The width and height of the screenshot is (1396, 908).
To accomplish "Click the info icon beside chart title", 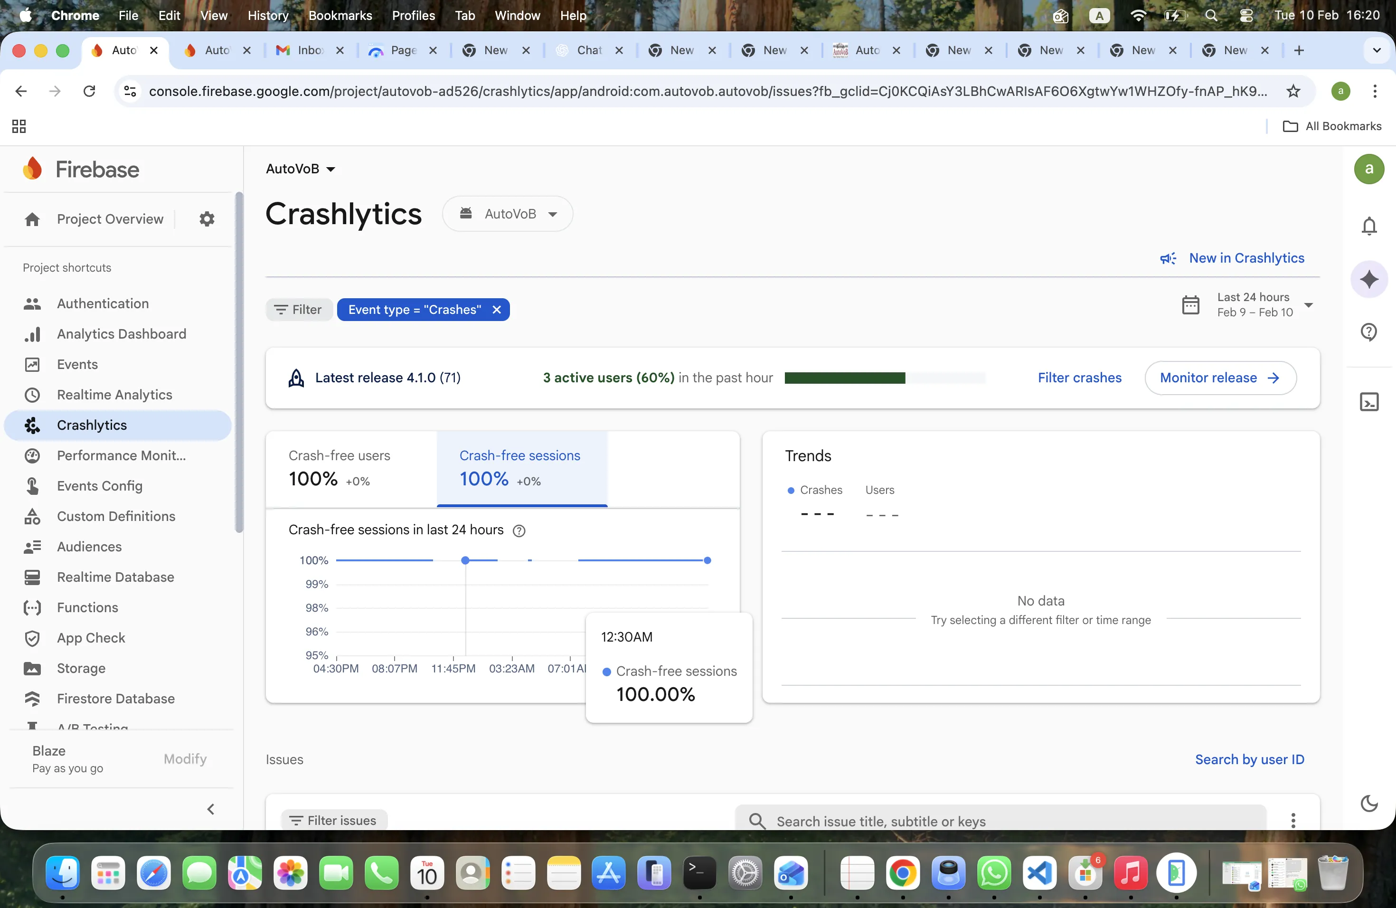I will pyautogui.click(x=519, y=531).
